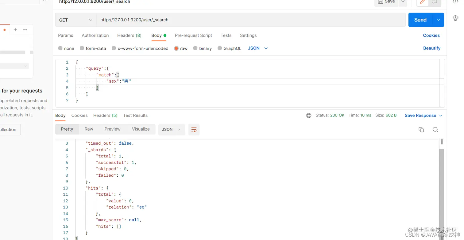Click the "max_score": null response line
Image resolution: width=464 pixels, height=240 pixels.
119,220
